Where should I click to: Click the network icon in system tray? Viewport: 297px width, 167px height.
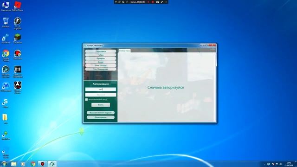[x=277, y=164]
